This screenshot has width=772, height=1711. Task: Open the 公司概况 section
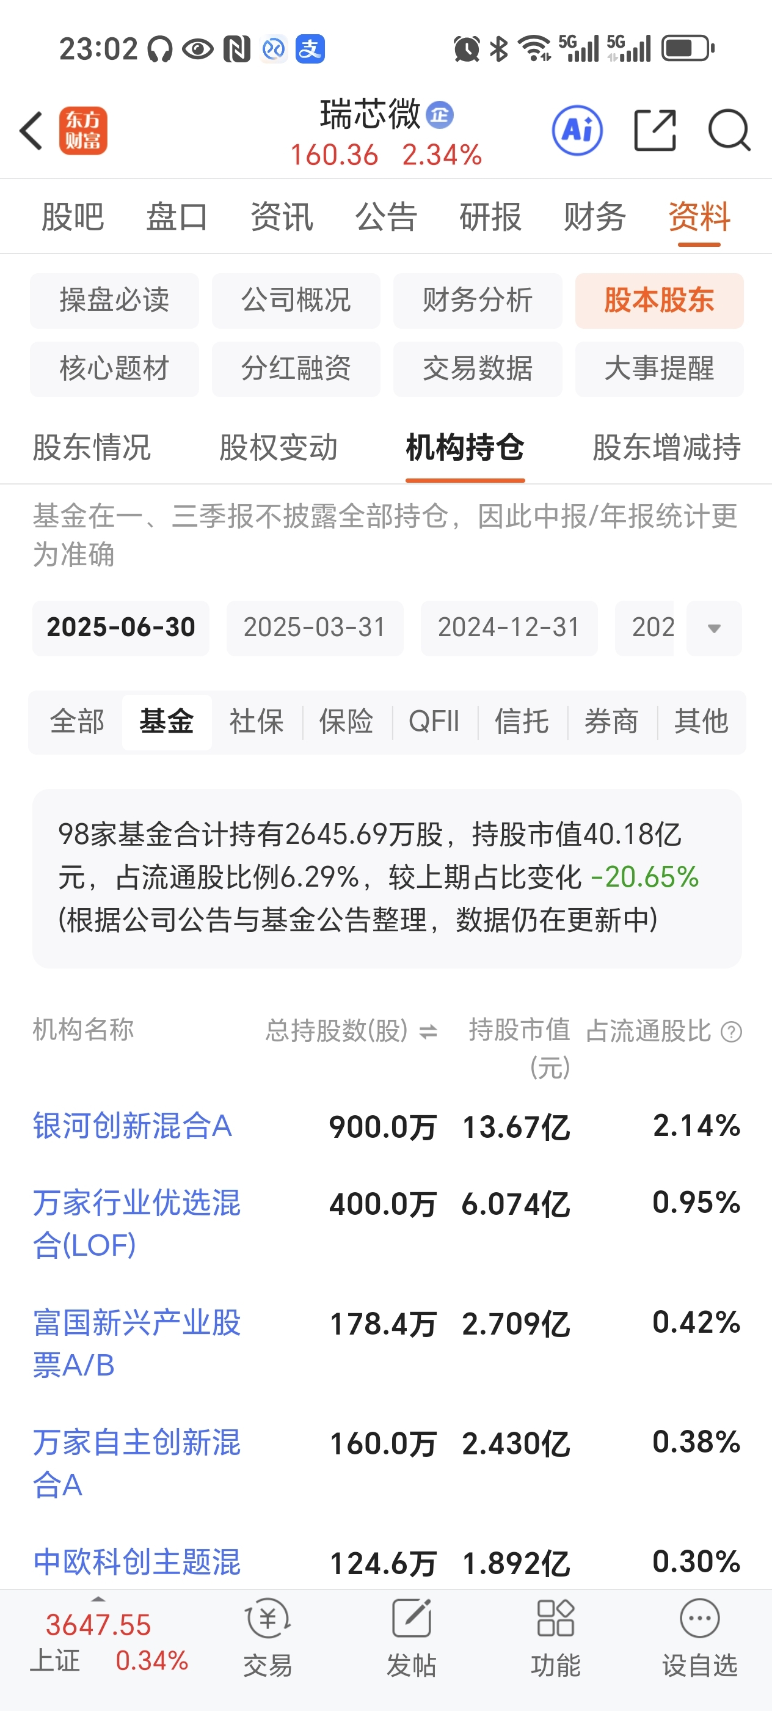click(x=296, y=300)
